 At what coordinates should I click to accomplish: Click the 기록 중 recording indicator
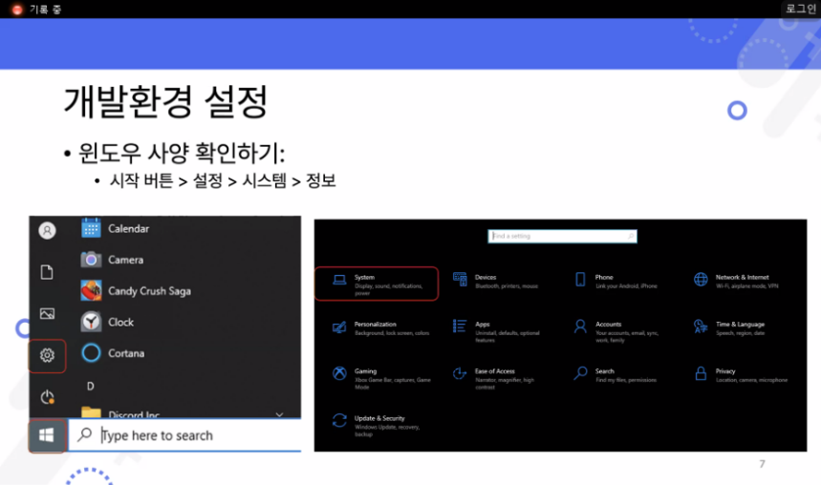pyautogui.click(x=36, y=9)
